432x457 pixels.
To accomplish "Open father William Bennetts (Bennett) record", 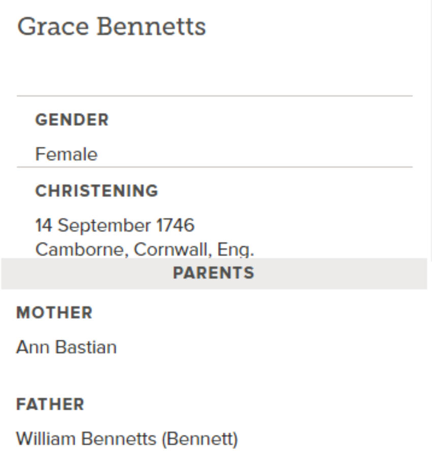I will tap(127, 439).
